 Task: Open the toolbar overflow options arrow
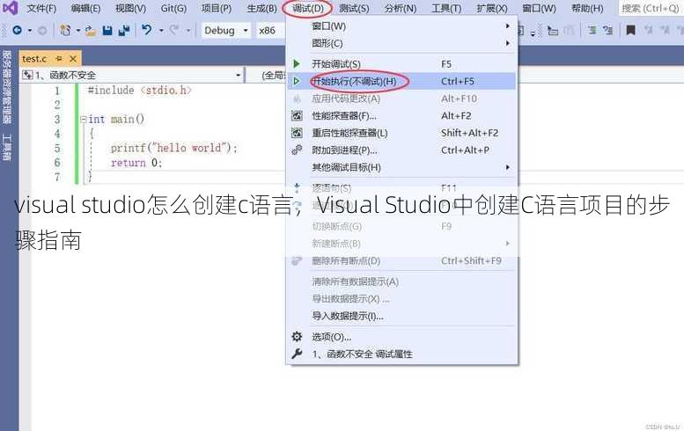click(x=533, y=33)
